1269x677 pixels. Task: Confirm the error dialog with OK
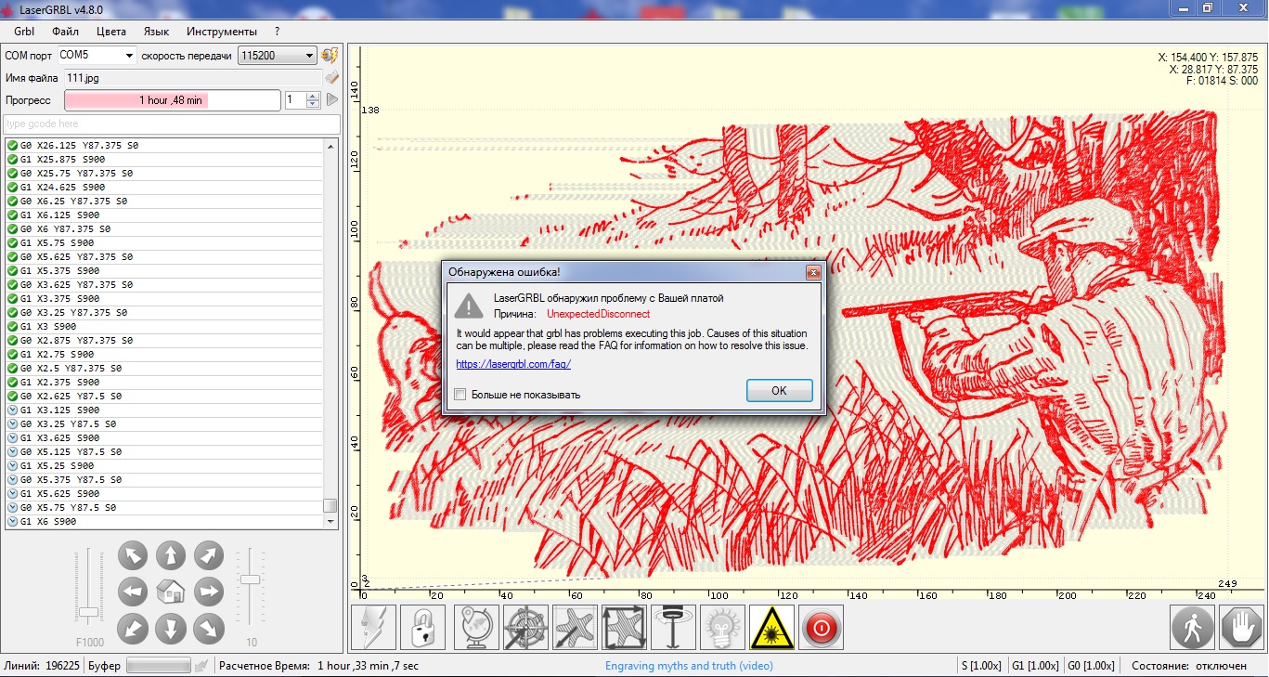click(779, 391)
